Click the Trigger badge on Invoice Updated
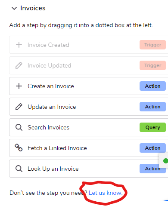This screenshot has height=206, width=168. (x=152, y=65)
